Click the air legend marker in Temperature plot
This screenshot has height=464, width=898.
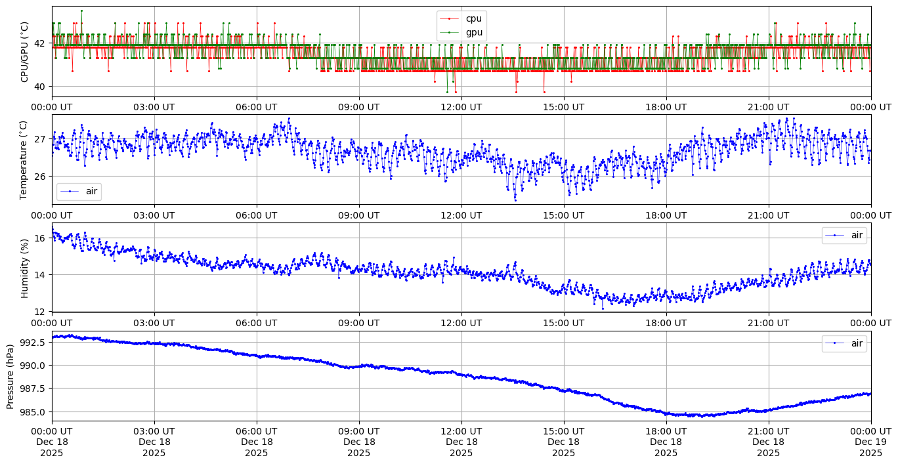(x=70, y=192)
